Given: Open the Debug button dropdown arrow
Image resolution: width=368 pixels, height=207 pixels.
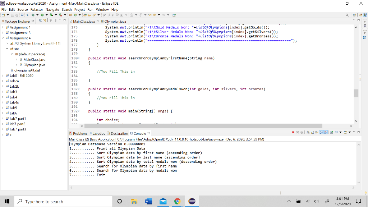Looking at the screenshot, I should (x=37, y=15).
